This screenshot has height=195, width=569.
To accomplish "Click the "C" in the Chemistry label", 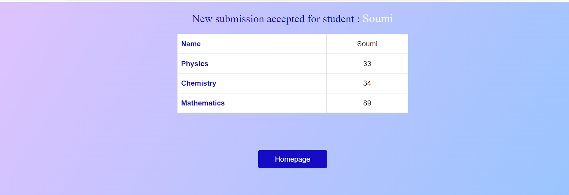I will coord(184,83).
